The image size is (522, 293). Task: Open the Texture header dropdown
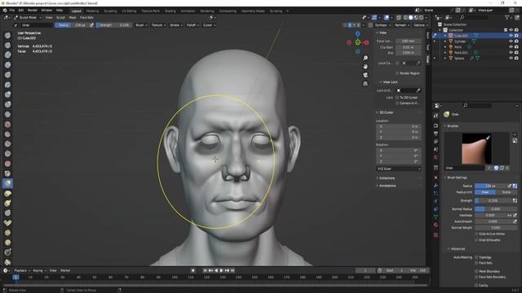point(158,25)
